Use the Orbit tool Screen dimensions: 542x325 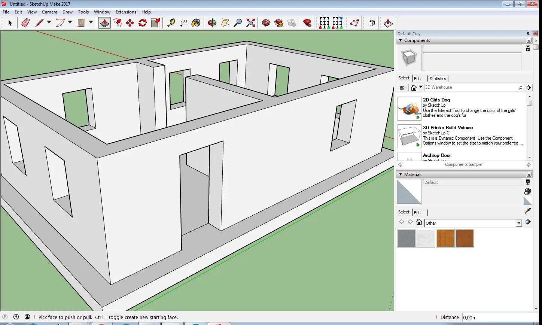tap(211, 23)
